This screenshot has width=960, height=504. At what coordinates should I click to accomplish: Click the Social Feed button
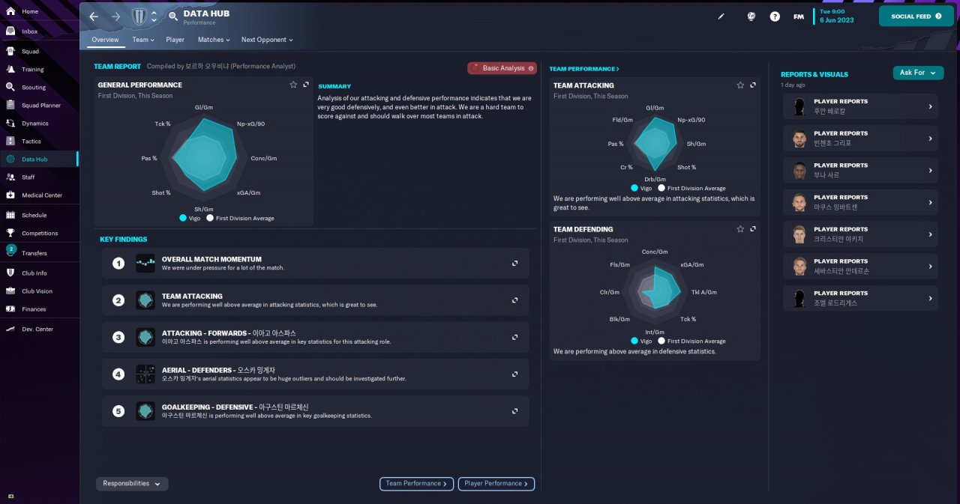pyautogui.click(x=916, y=16)
